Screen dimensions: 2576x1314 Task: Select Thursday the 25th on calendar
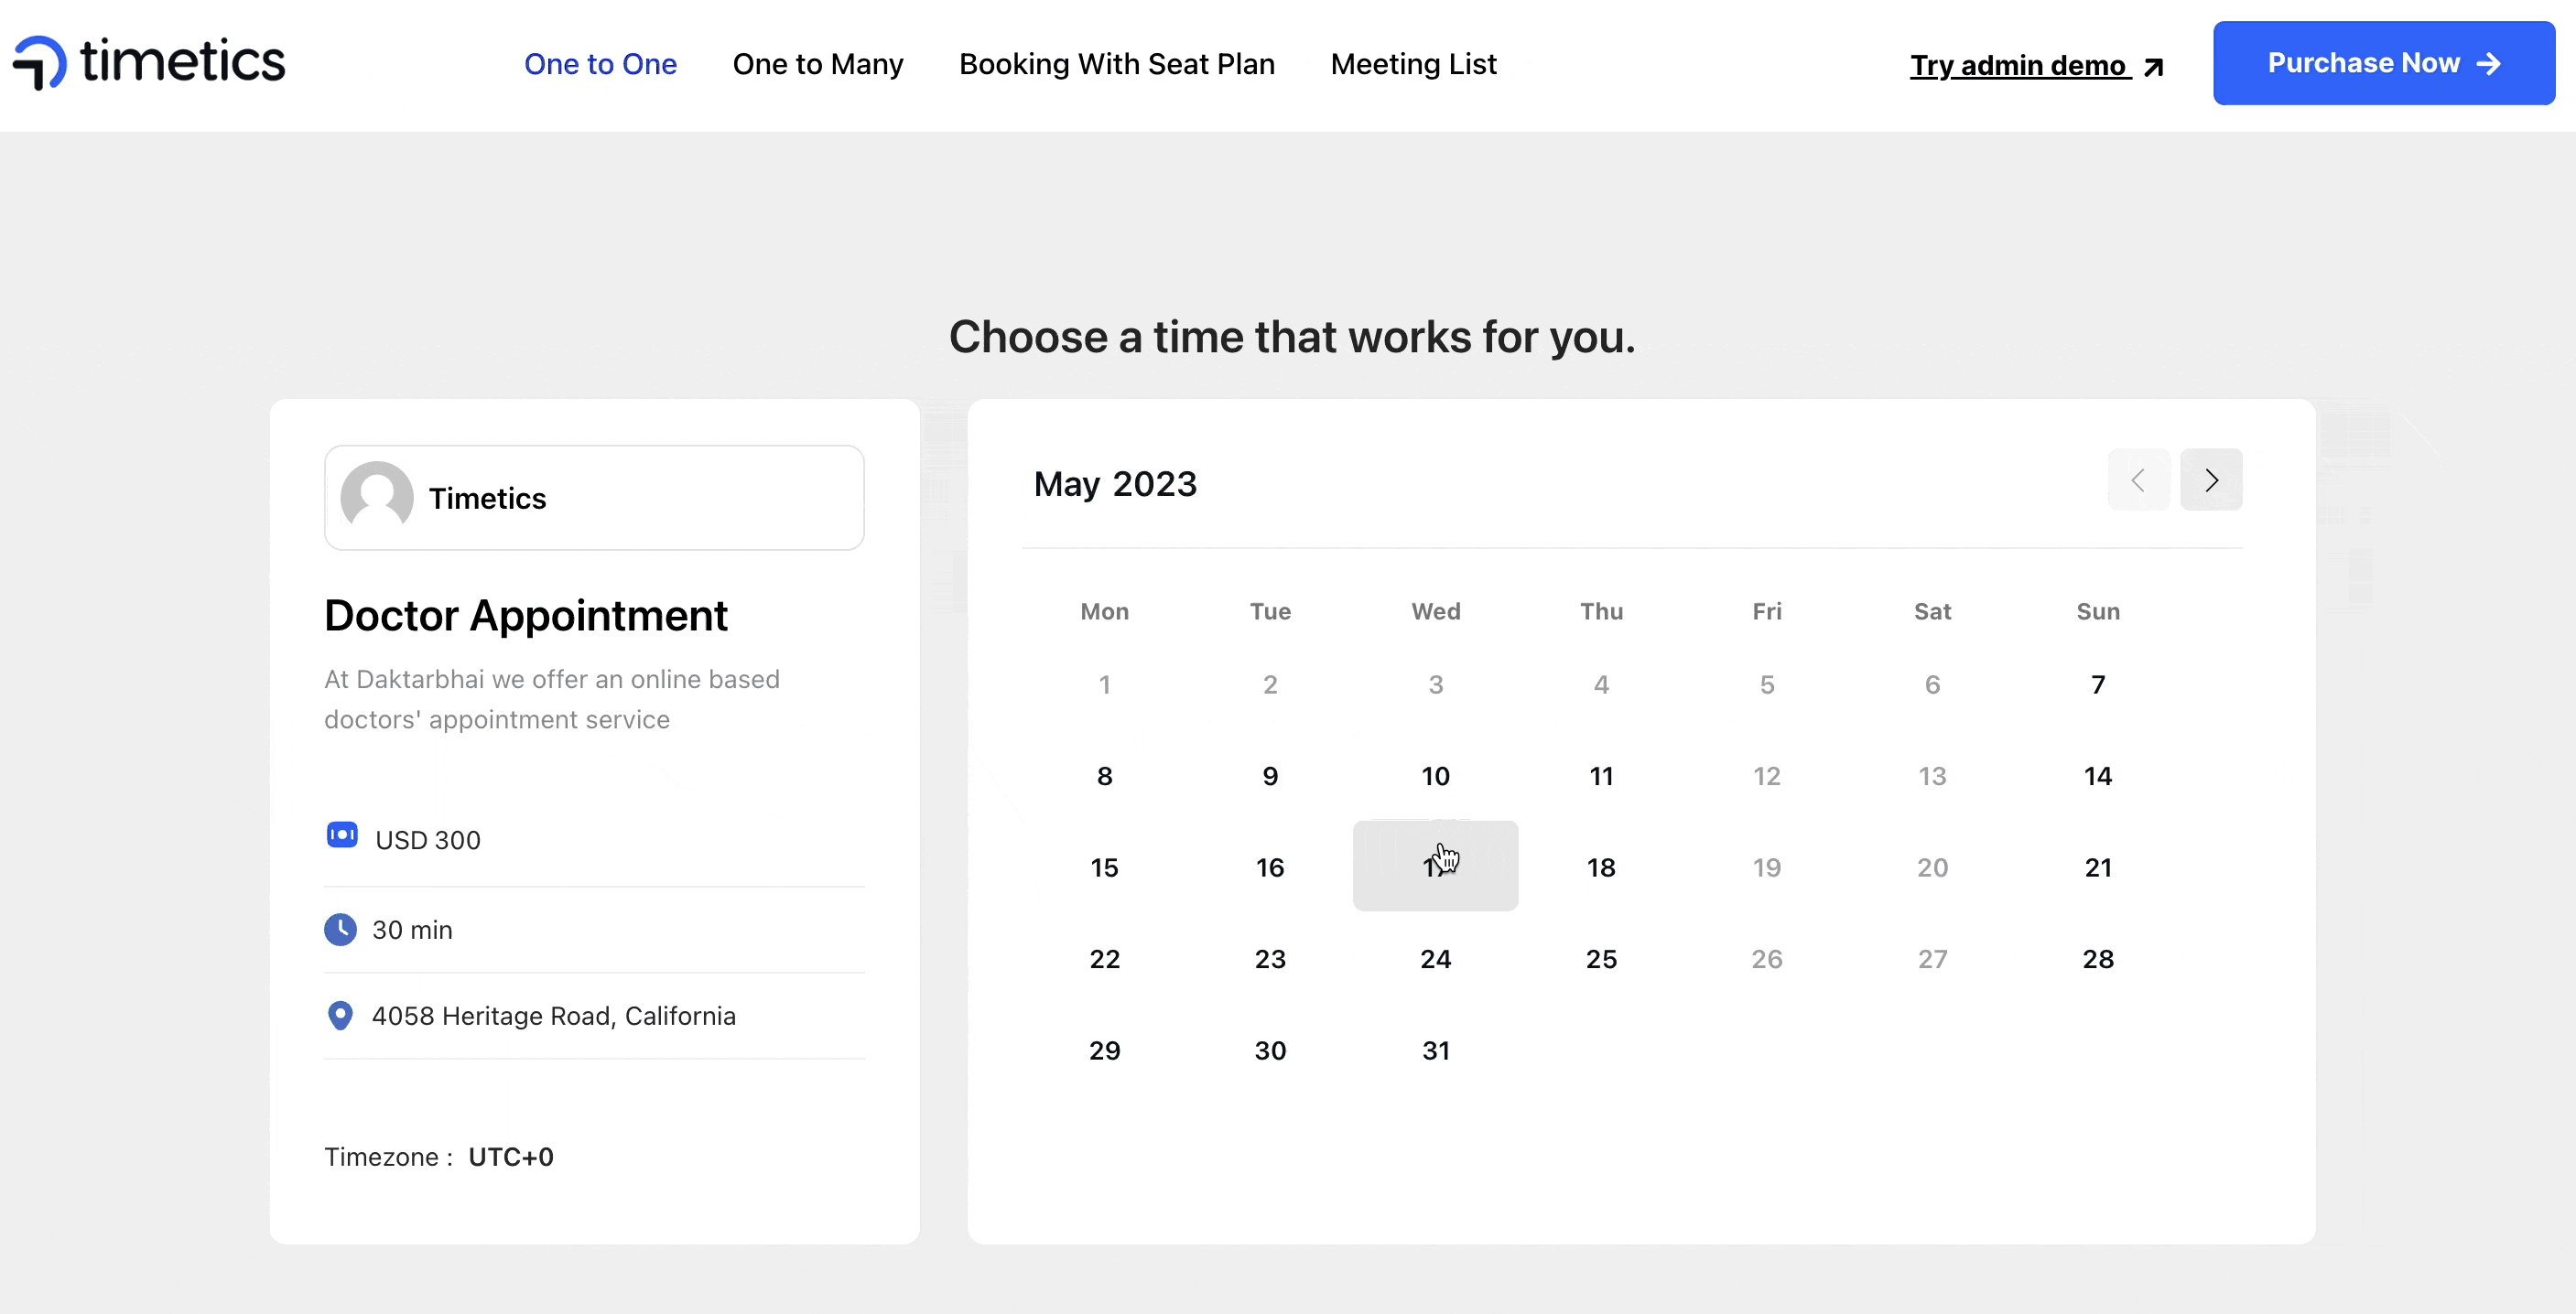pyautogui.click(x=1600, y=959)
